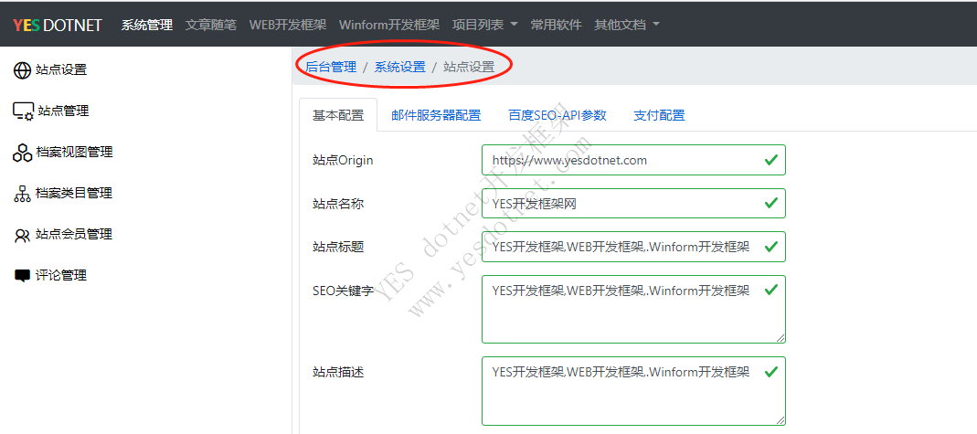977x434 pixels.
Task: Open 档案视图管理 in the sidebar
Action: click(74, 152)
